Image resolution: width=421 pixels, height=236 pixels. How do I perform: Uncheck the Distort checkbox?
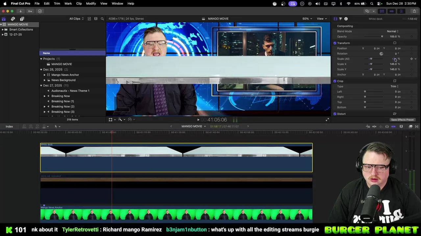click(335, 114)
